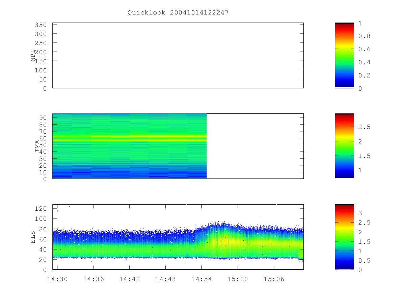Click the 350 tick on NPI axis
Image resolution: width=405 pixels, height=303 pixels.
(41, 25)
